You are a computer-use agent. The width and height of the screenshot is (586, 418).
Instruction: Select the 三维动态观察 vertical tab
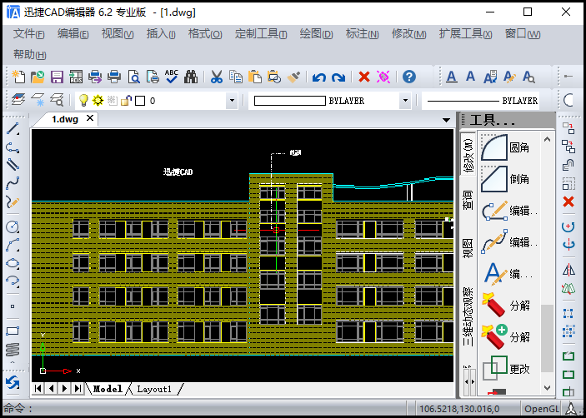pyautogui.click(x=468, y=316)
